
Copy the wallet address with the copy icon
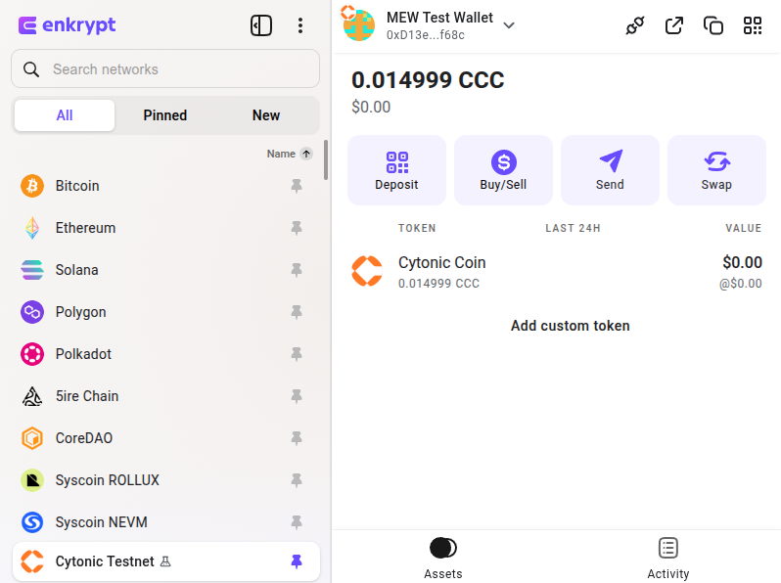pos(713,25)
